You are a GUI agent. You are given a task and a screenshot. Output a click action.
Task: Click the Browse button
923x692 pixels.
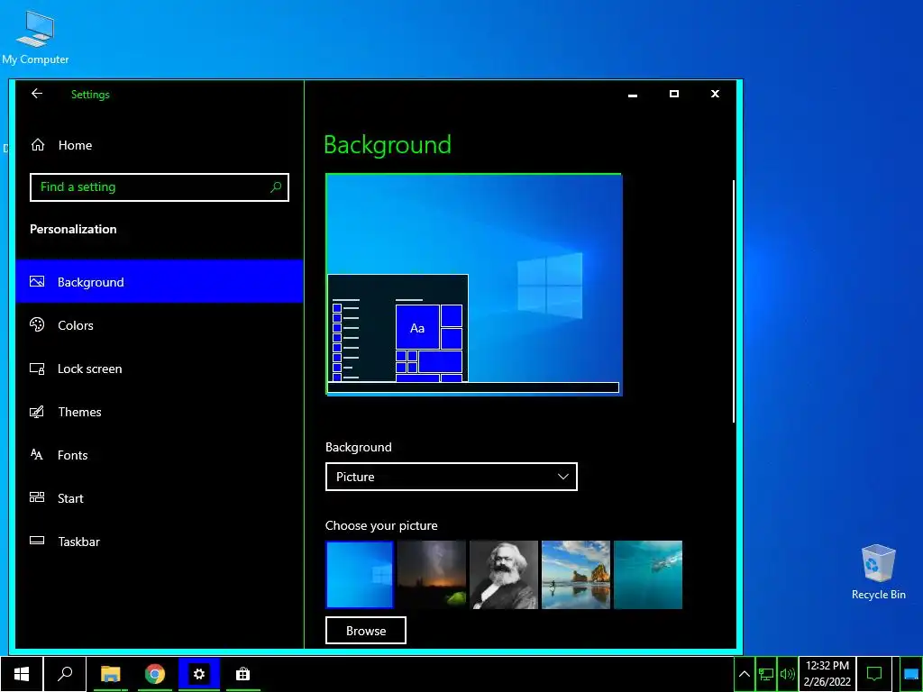366,630
